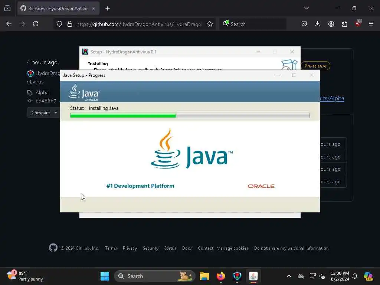Select the Releases HydraDragonAntivirus tab

pyautogui.click(x=58, y=8)
